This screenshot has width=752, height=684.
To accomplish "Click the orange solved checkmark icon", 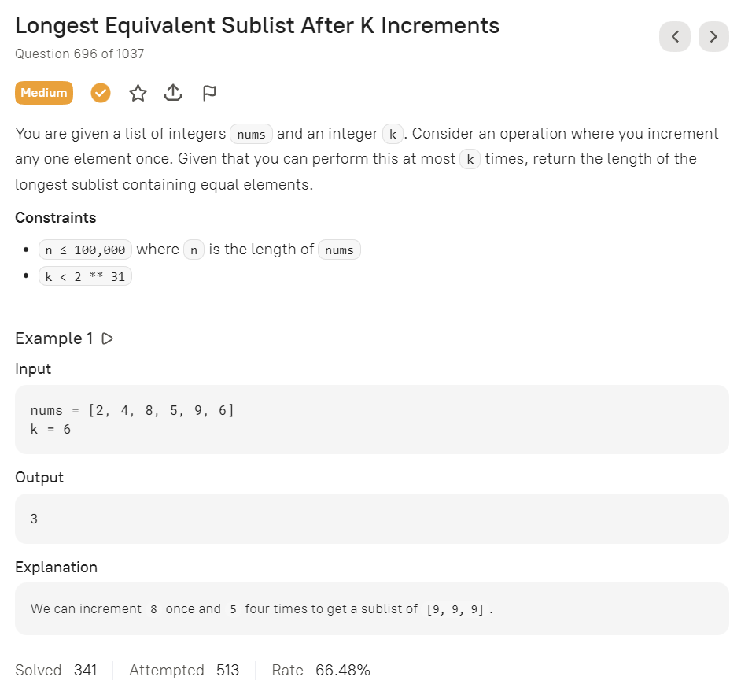I will 101,93.
